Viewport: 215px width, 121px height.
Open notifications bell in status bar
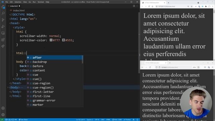137,120
